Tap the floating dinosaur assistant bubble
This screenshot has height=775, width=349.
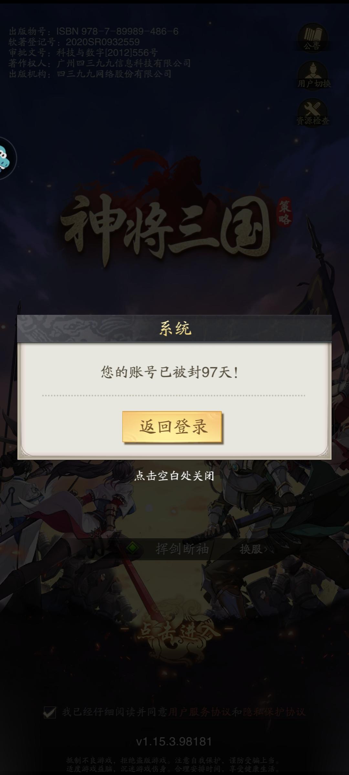point(6,158)
